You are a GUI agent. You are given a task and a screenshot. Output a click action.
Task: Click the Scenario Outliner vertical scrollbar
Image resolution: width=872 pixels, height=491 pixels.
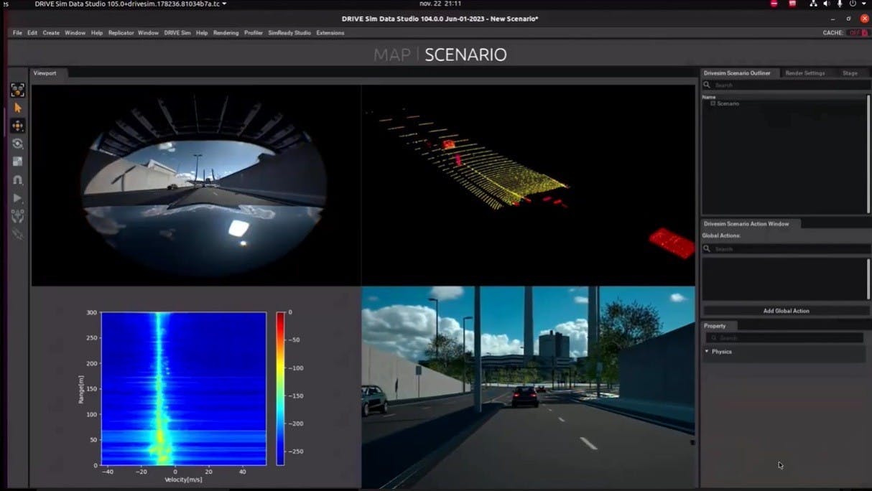[868, 154]
